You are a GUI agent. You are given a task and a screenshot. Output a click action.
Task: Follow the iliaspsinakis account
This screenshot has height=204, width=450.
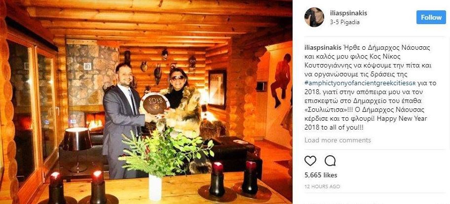[x=431, y=17]
